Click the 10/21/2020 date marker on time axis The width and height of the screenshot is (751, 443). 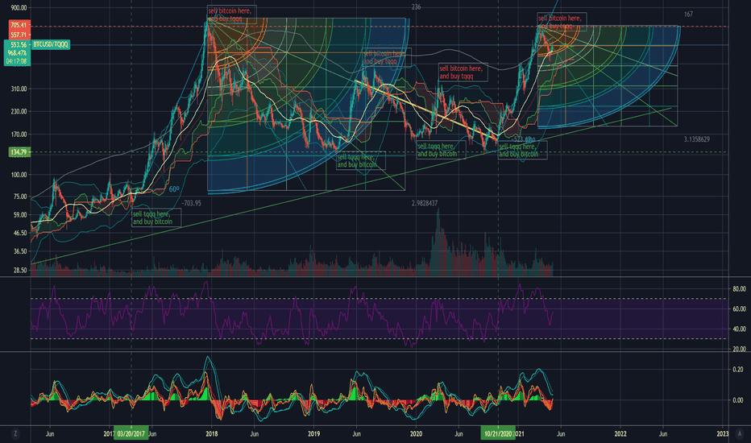click(498, 434)
